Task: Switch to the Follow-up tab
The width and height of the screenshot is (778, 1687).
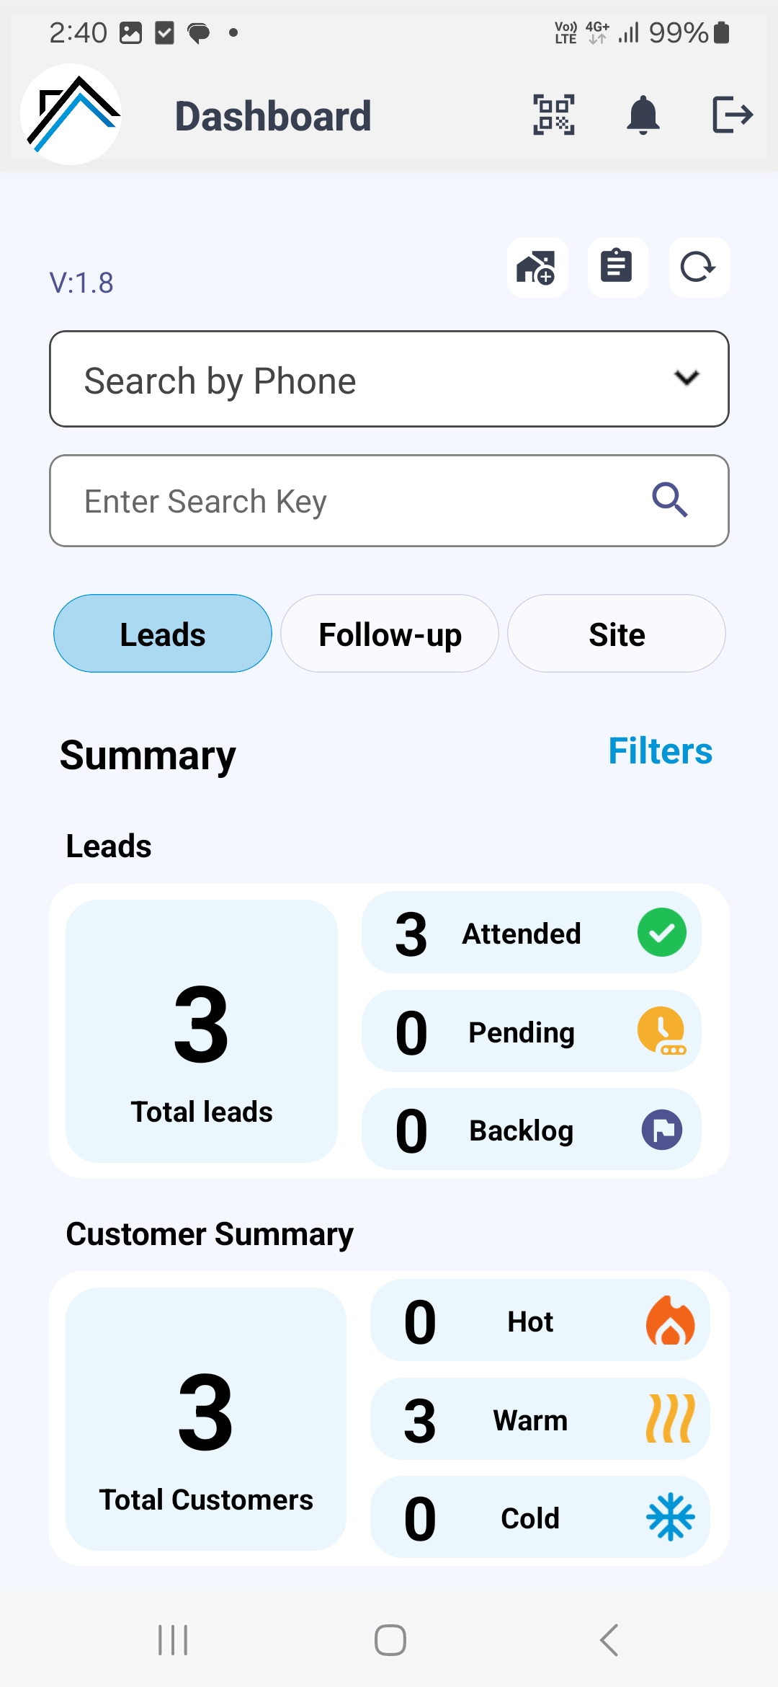Action: (x=390, y=634)
